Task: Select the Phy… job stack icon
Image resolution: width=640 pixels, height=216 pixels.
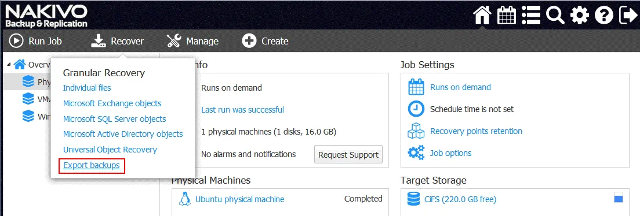Action: pyautogui.click(x=28, y=82)
